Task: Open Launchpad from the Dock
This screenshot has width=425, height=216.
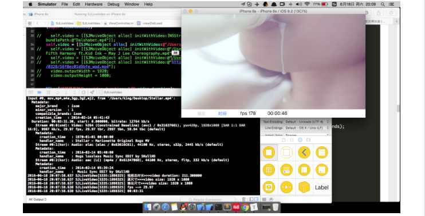Action: click(157, 207)
